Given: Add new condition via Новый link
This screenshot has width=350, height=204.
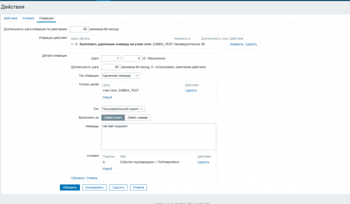Looking at the screenshot, I should click(107, 169).
